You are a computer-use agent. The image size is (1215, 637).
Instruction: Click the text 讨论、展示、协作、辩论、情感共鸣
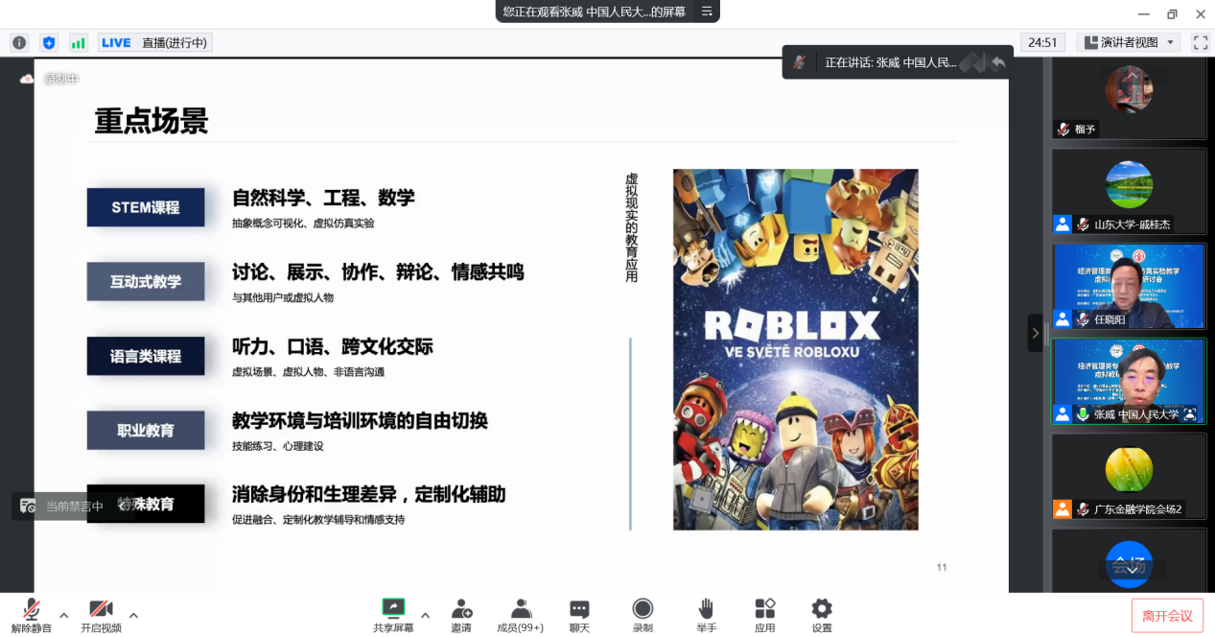(x=378, y=271)
